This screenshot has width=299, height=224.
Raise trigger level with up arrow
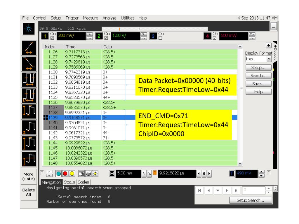[261, 172]
